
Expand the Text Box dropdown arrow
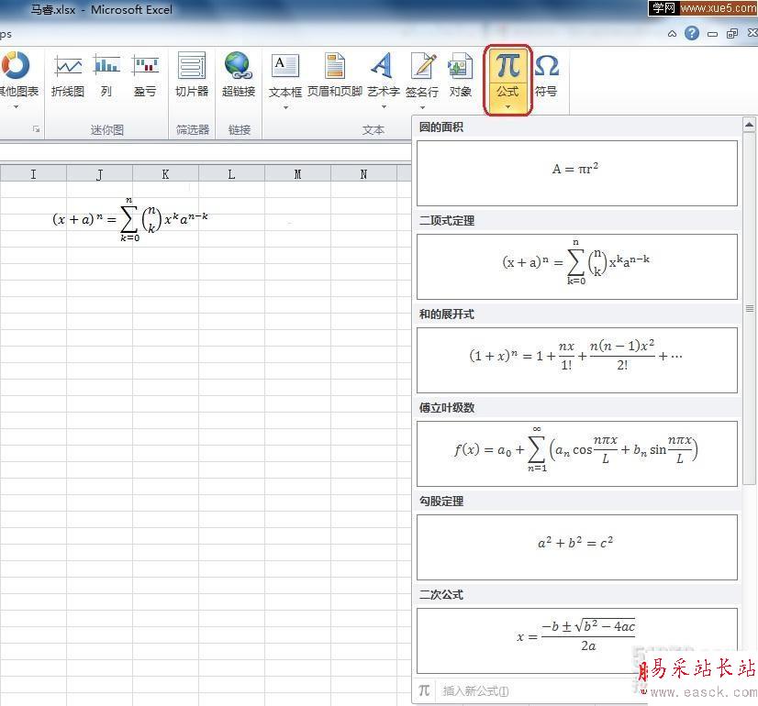tap(285, 107)
